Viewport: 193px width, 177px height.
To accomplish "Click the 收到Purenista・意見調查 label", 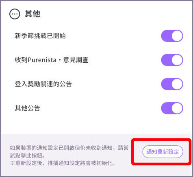I will (52, 60).
